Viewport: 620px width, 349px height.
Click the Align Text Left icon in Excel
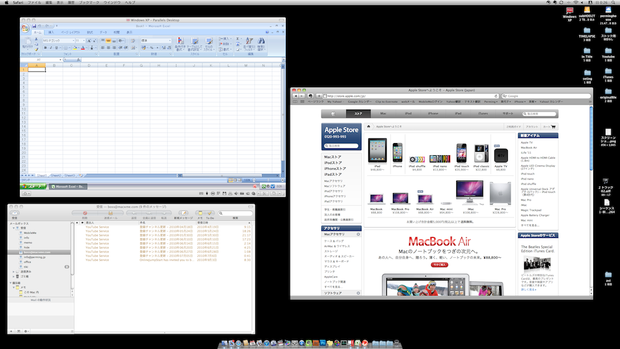pos(102,48)
